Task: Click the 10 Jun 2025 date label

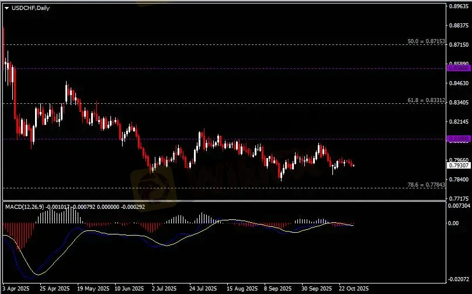Action: [129, 289]
